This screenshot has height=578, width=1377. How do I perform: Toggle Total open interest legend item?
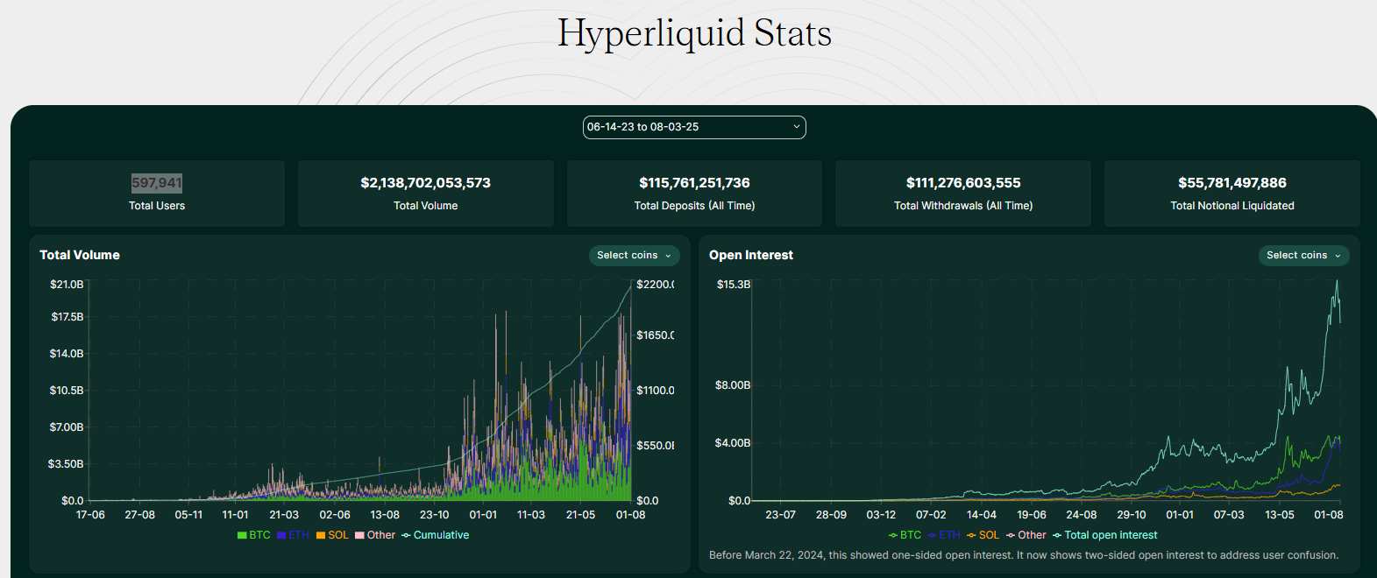coord(1104,535)
